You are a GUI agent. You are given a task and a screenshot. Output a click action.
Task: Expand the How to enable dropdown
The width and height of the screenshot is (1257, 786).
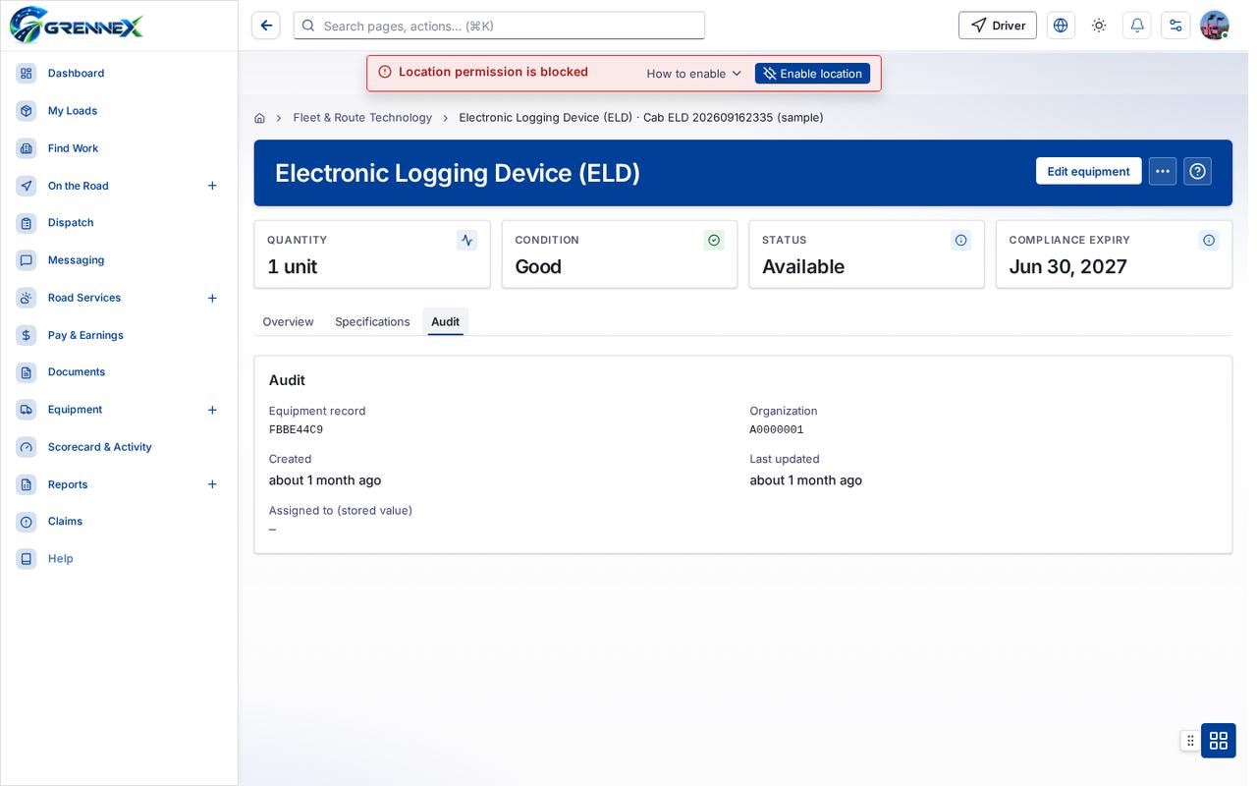tap(694, 74)
